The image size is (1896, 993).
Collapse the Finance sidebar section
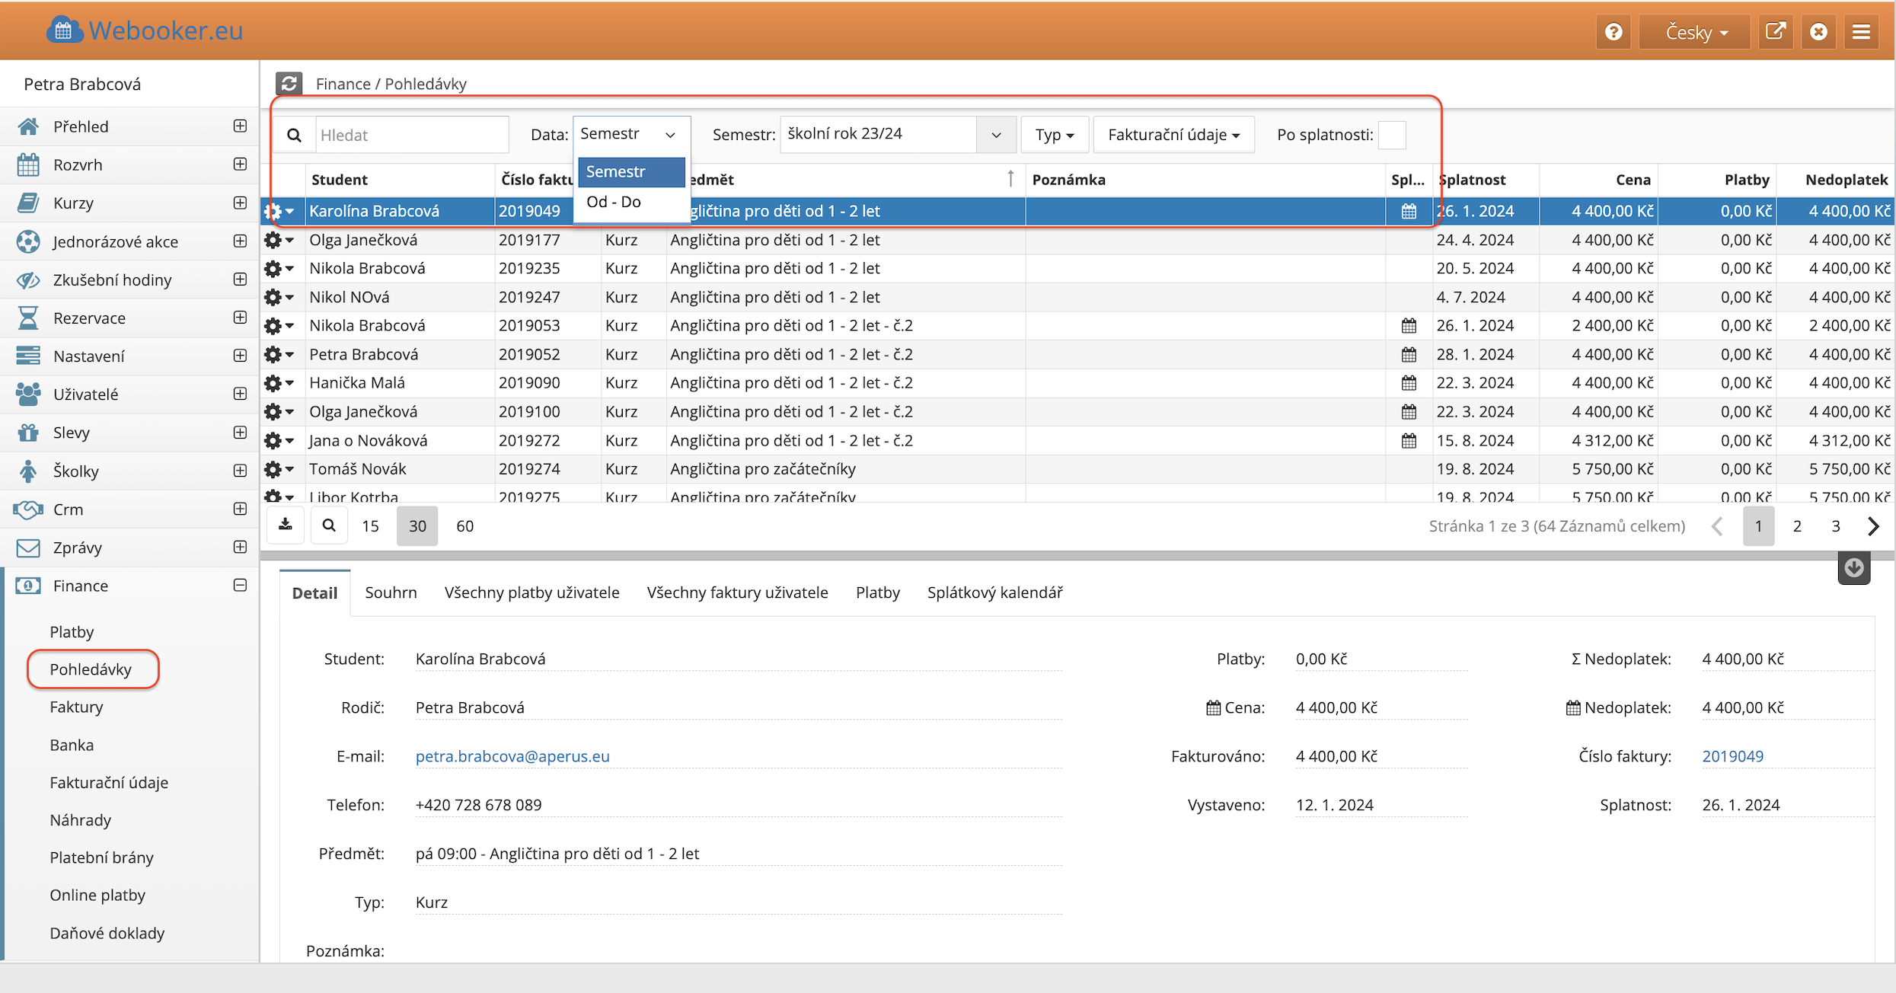pyautogui.click(x=240, y=585)
